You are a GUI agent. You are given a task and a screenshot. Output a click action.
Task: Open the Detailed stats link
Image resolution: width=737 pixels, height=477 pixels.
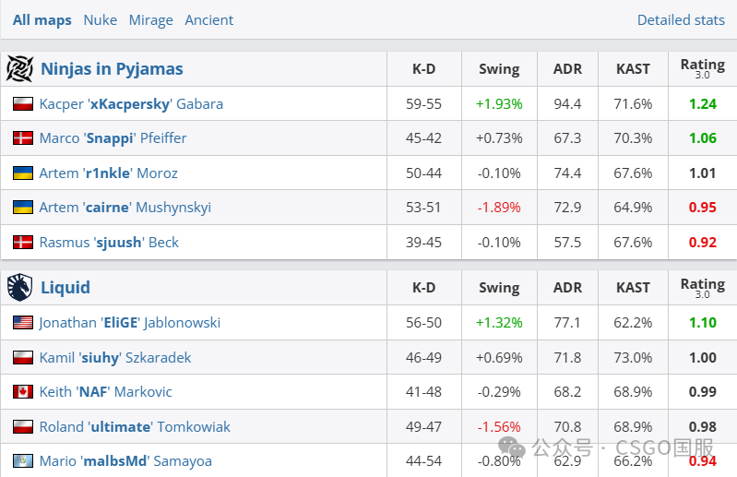[x=681, y=20]
